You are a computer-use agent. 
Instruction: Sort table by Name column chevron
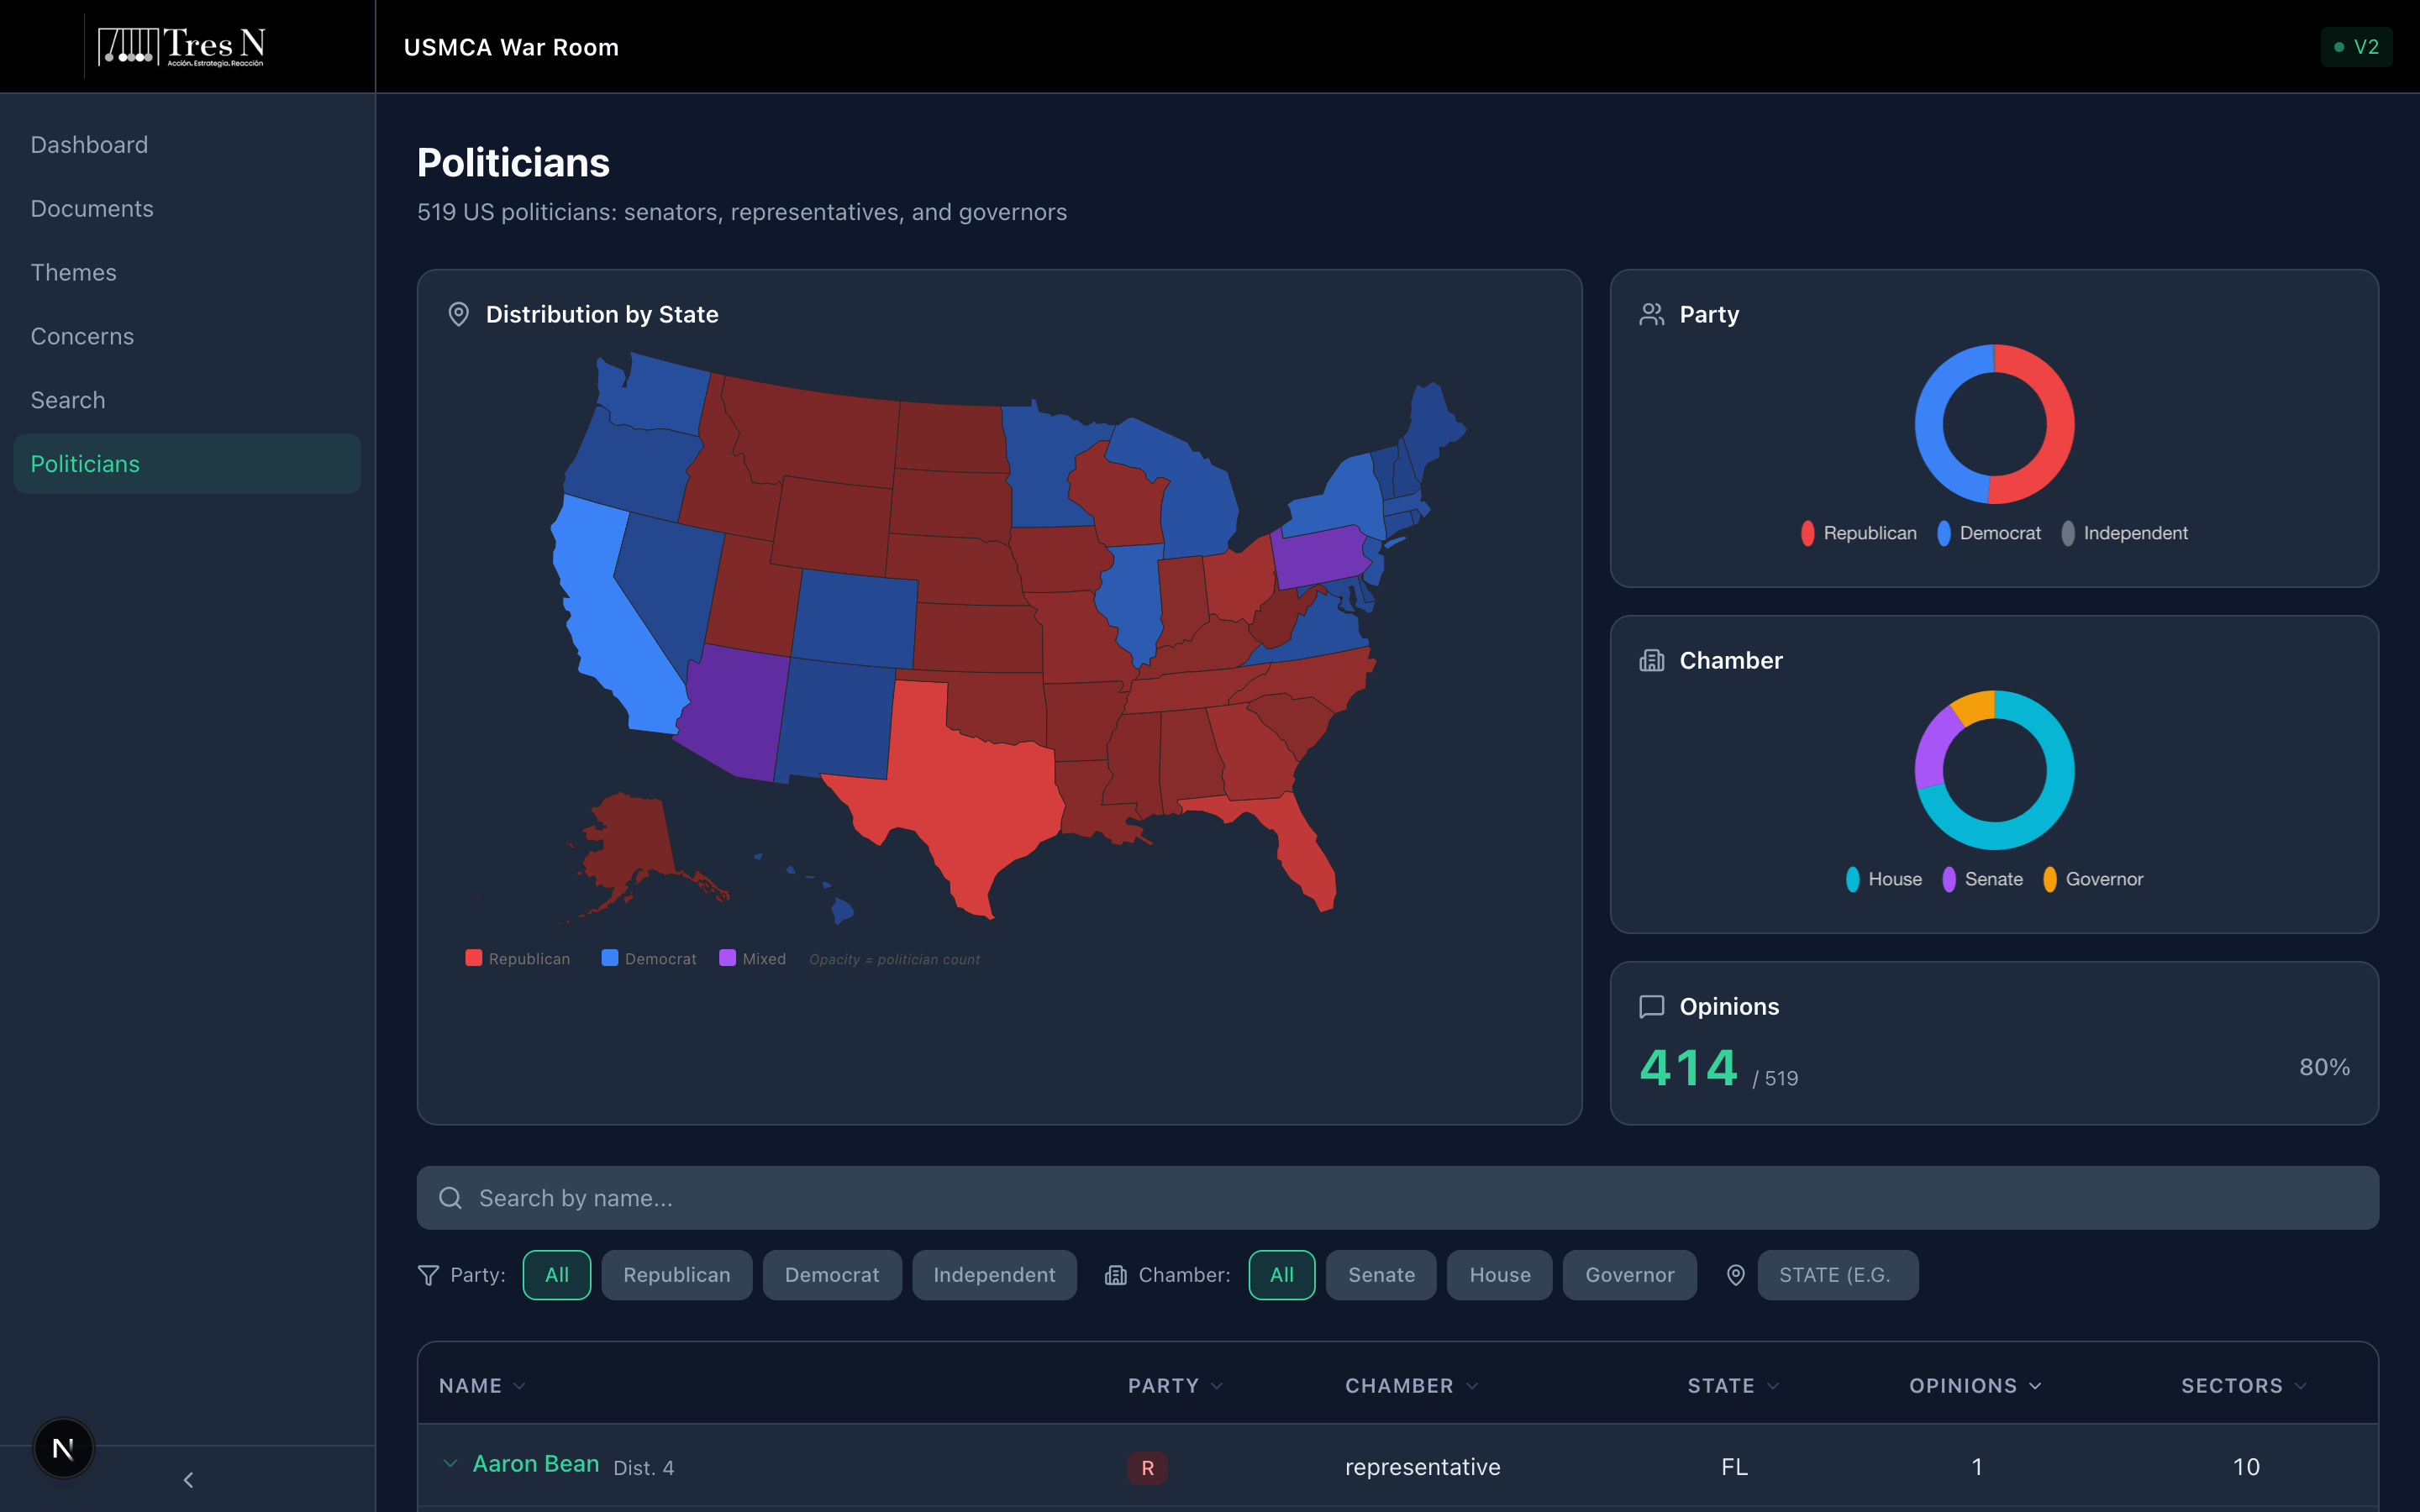(x=519, y=1386)
